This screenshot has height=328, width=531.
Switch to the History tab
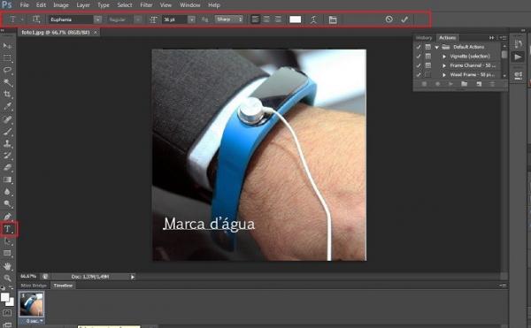click(424, 37)
